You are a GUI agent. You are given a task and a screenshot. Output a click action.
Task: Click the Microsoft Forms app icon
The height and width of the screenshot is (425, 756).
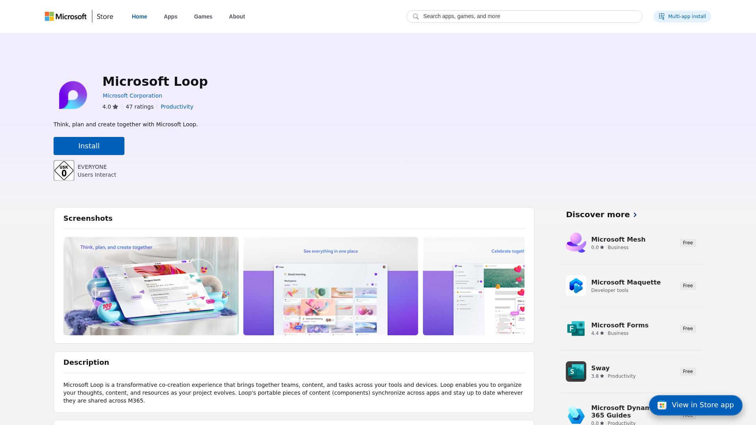pyautogui.click(x=576, y=328)
